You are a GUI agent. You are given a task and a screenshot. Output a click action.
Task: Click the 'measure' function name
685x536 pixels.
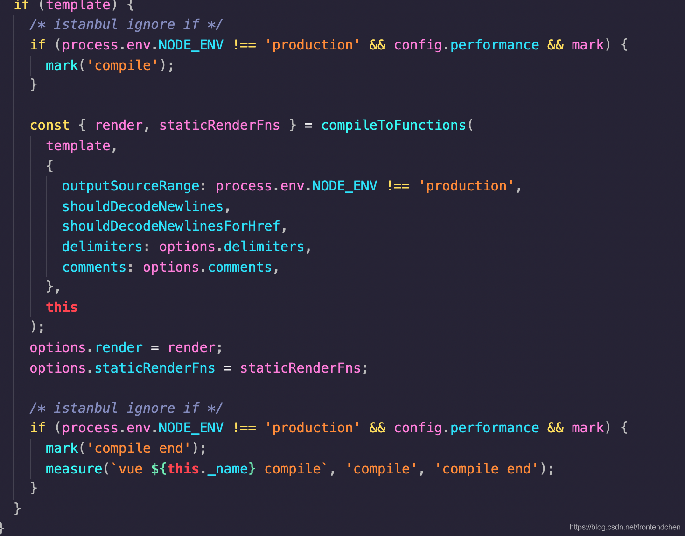coord(74,469)
